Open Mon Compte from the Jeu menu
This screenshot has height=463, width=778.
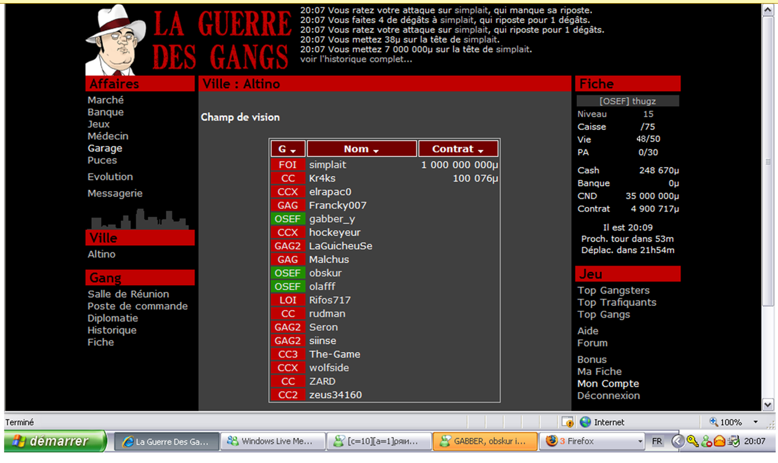608,384
